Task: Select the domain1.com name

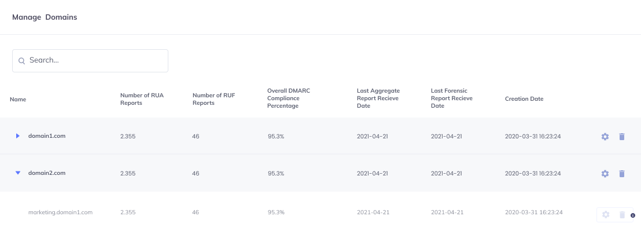Action: coord(47,136)
